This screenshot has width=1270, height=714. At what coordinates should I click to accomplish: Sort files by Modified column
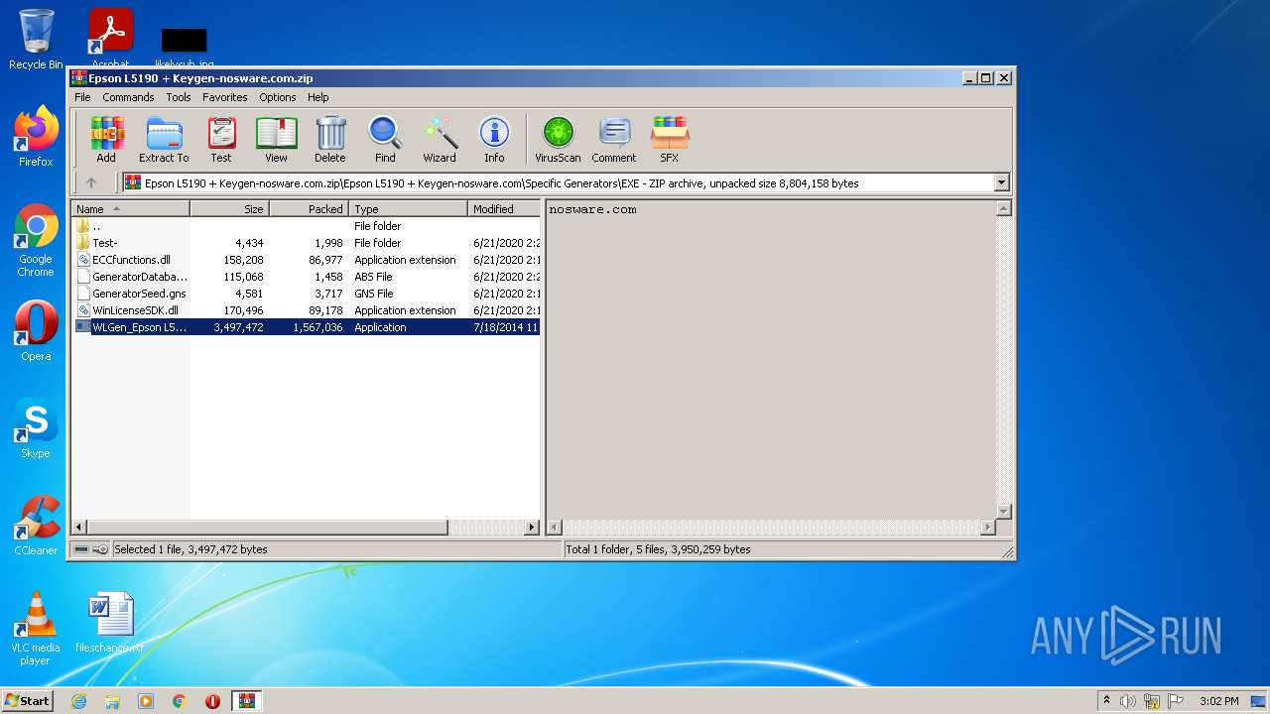(504, 209)
